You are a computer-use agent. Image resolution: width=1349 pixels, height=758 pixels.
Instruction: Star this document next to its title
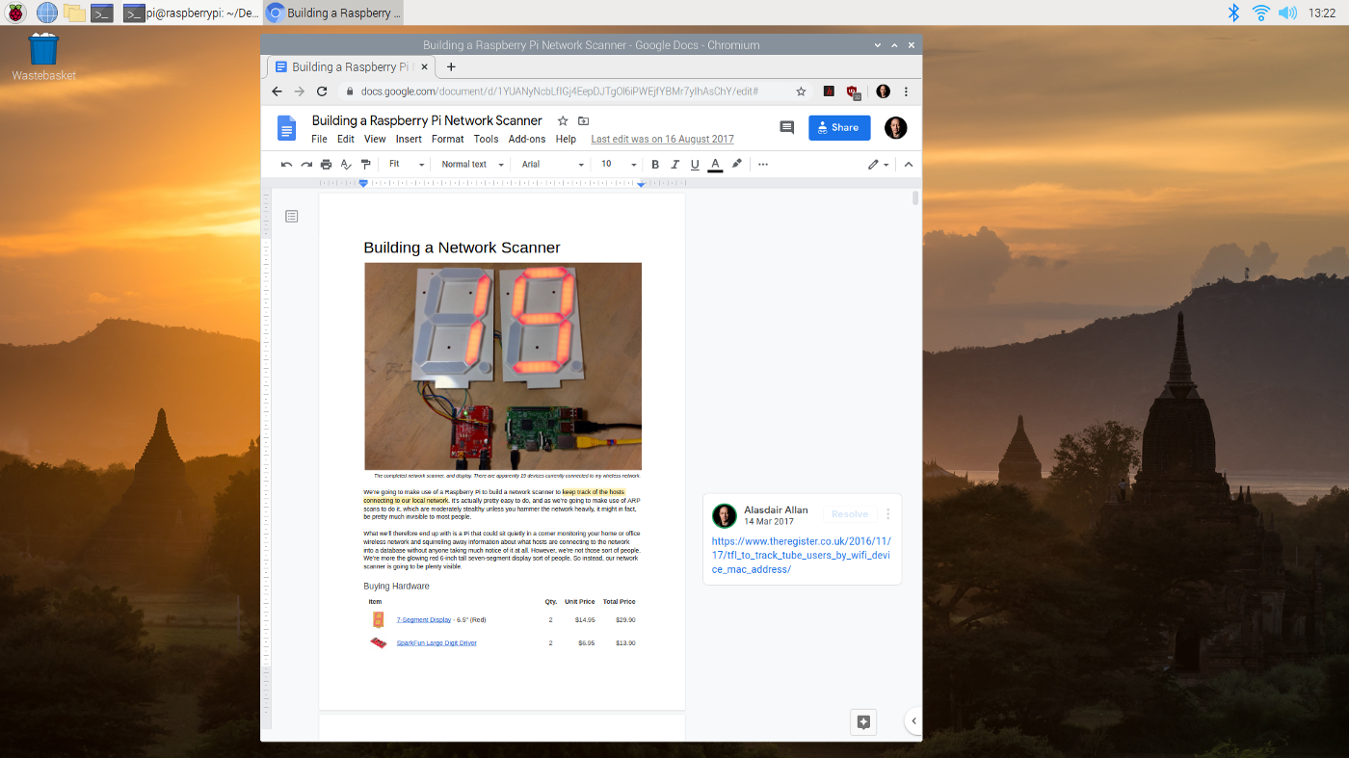(x=563, y=121)
